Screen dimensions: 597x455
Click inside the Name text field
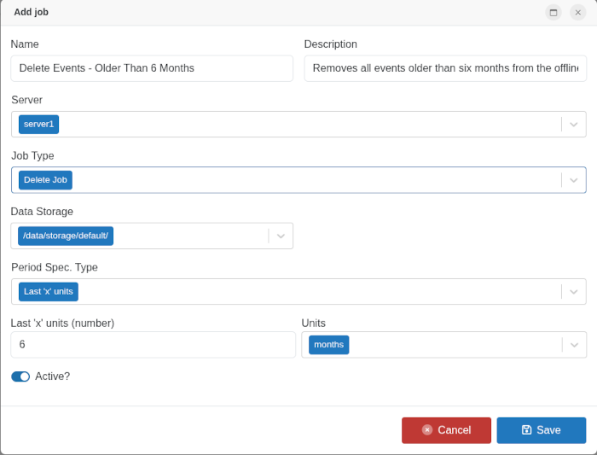[x=152, y=68]
